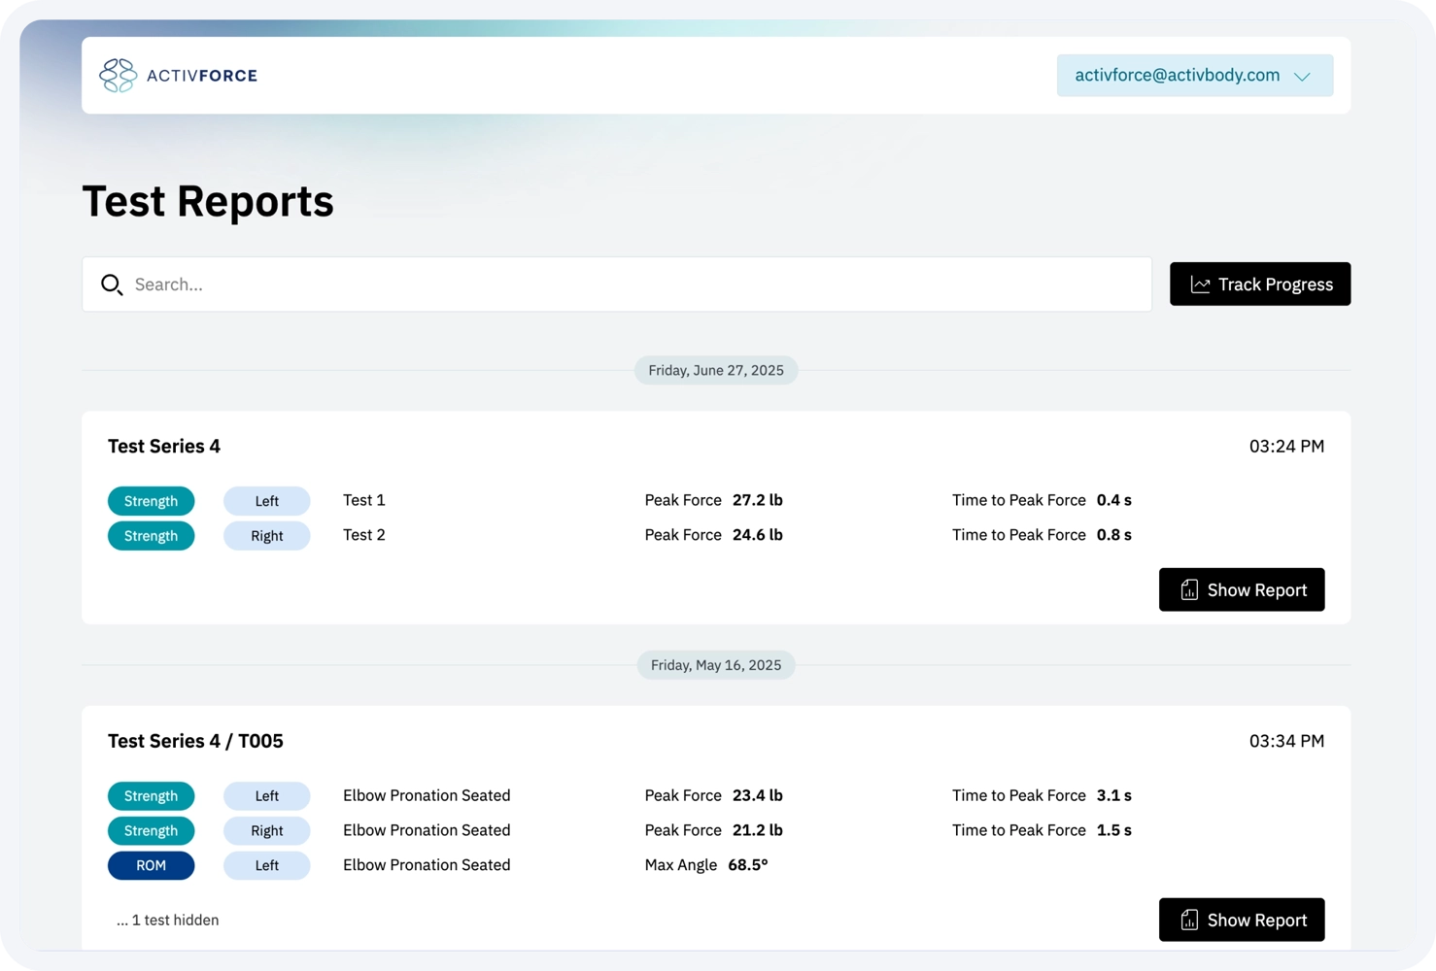Click the report icon in T005 card
Screen dimensions: 1436x971
tap(1188, 921)
